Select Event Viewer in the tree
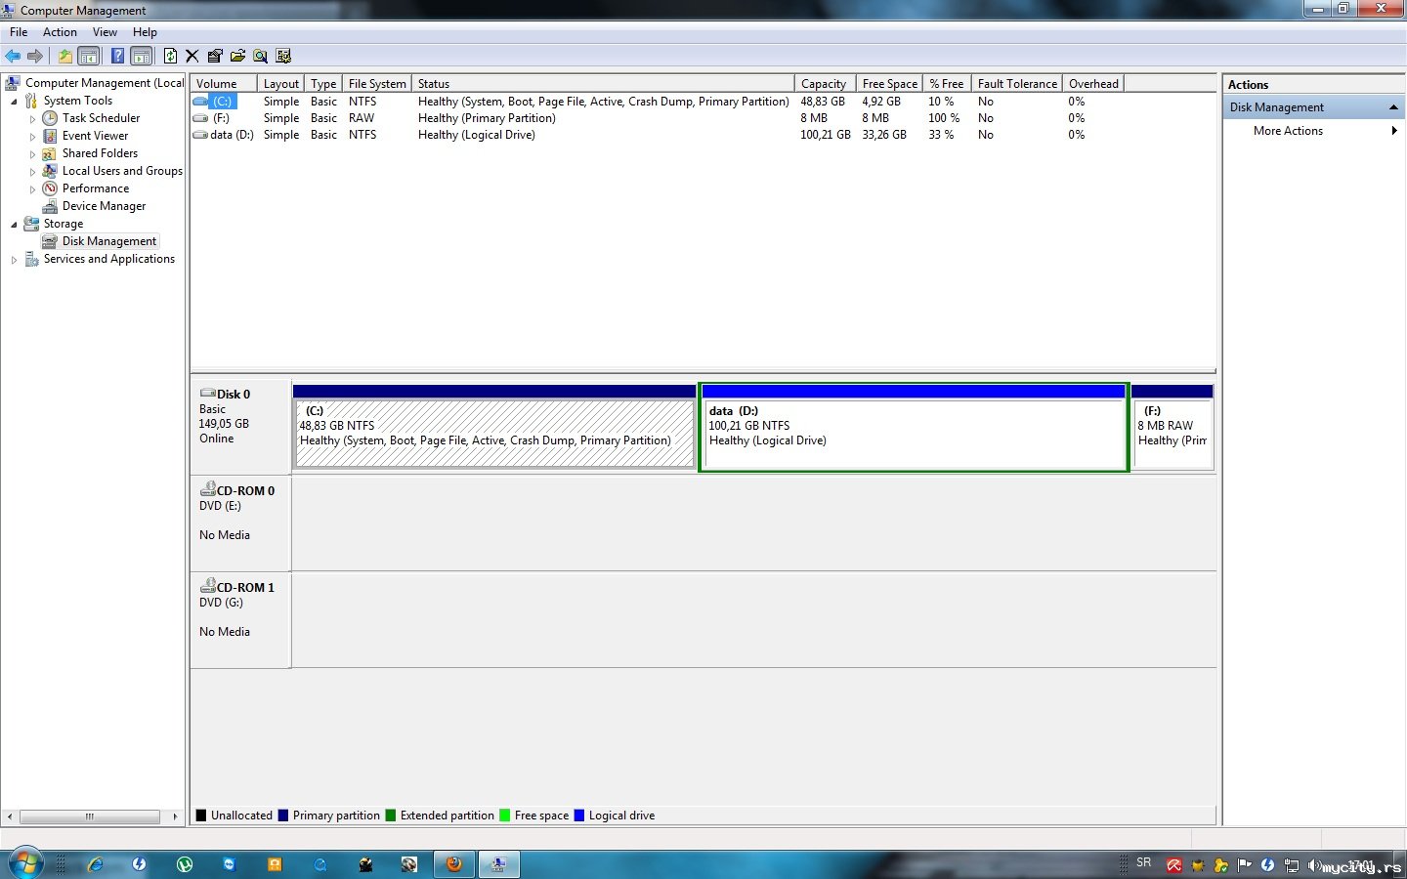 click(x=95, y=136)
